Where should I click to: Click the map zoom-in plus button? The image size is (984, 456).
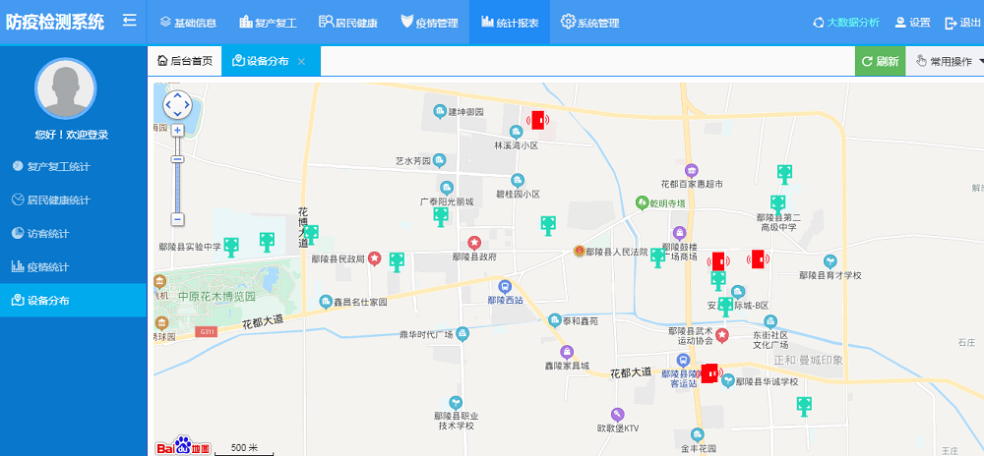[x=178, y=130]
